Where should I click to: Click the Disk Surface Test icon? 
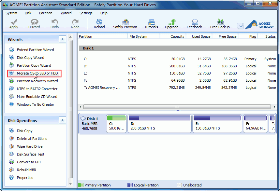pos(11,154)
